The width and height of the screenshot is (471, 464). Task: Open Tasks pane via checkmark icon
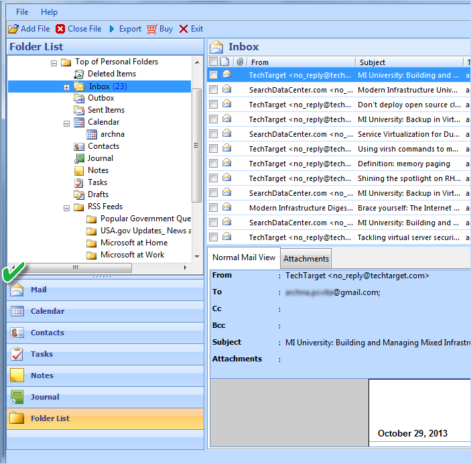click(17, 354)
